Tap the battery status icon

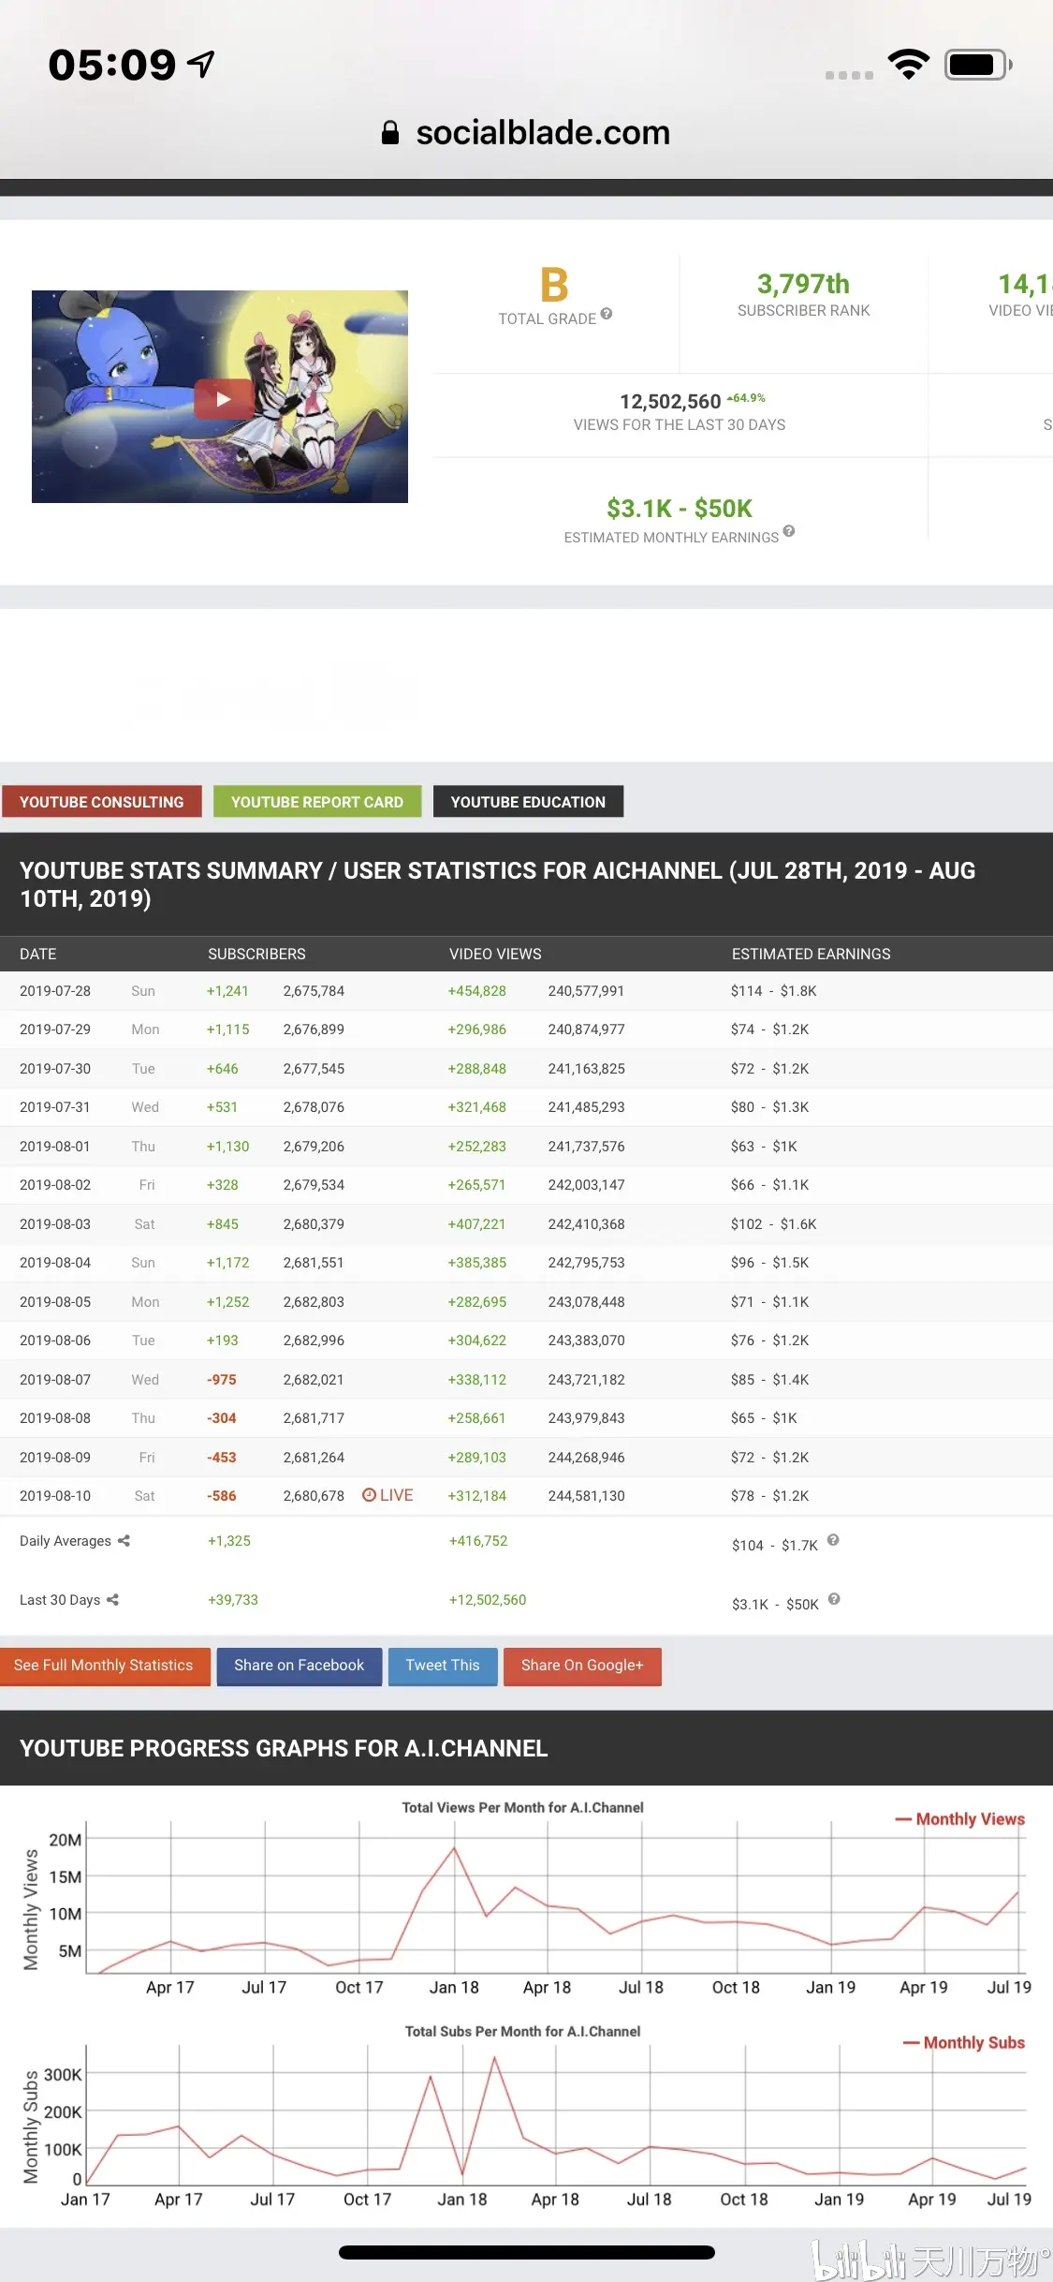point(978,65)
